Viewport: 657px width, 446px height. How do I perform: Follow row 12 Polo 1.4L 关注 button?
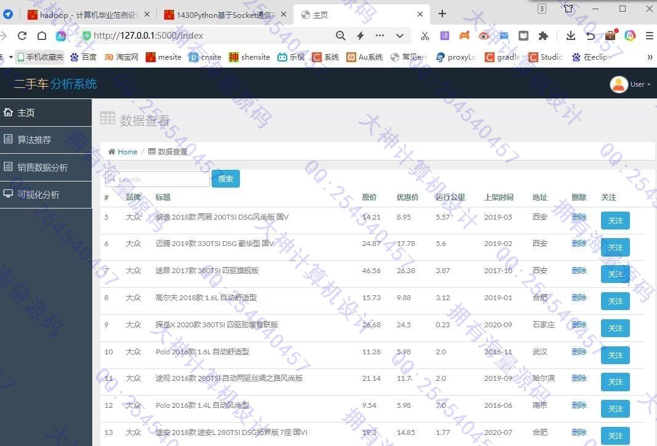point(615,408)
